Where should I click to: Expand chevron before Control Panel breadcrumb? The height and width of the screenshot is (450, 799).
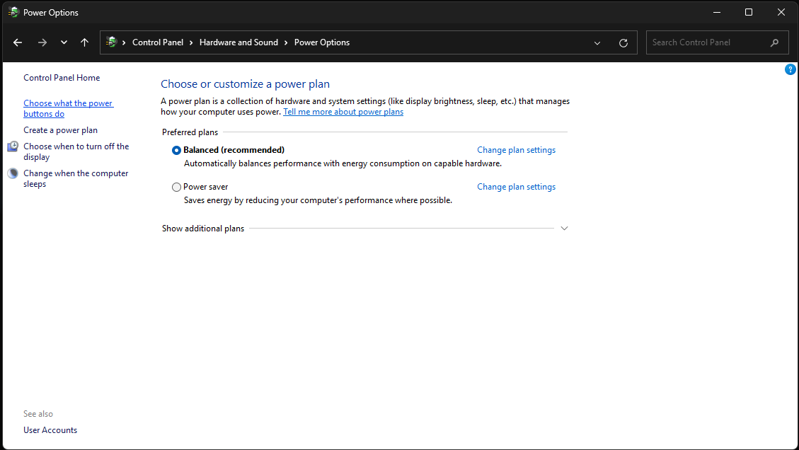[124, 43]
